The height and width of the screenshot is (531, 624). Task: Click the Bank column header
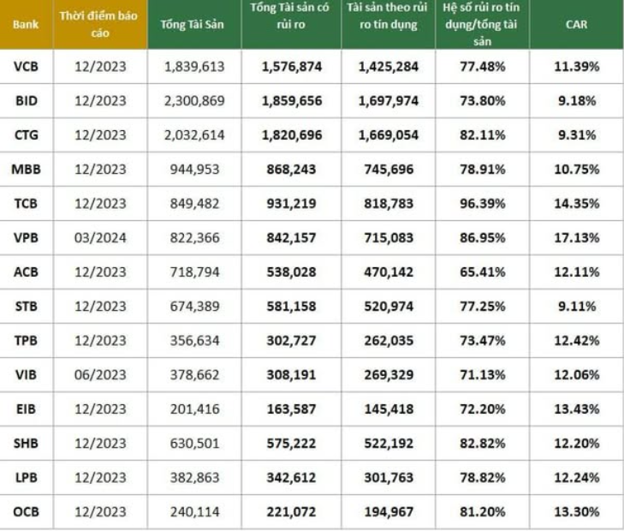tap(25, 24)
